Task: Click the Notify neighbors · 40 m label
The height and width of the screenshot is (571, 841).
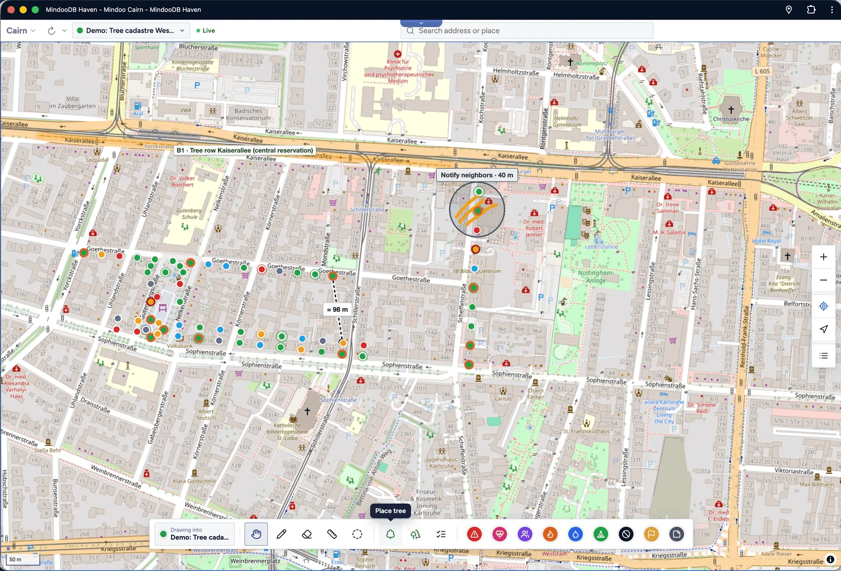Action: click(477, 175)
